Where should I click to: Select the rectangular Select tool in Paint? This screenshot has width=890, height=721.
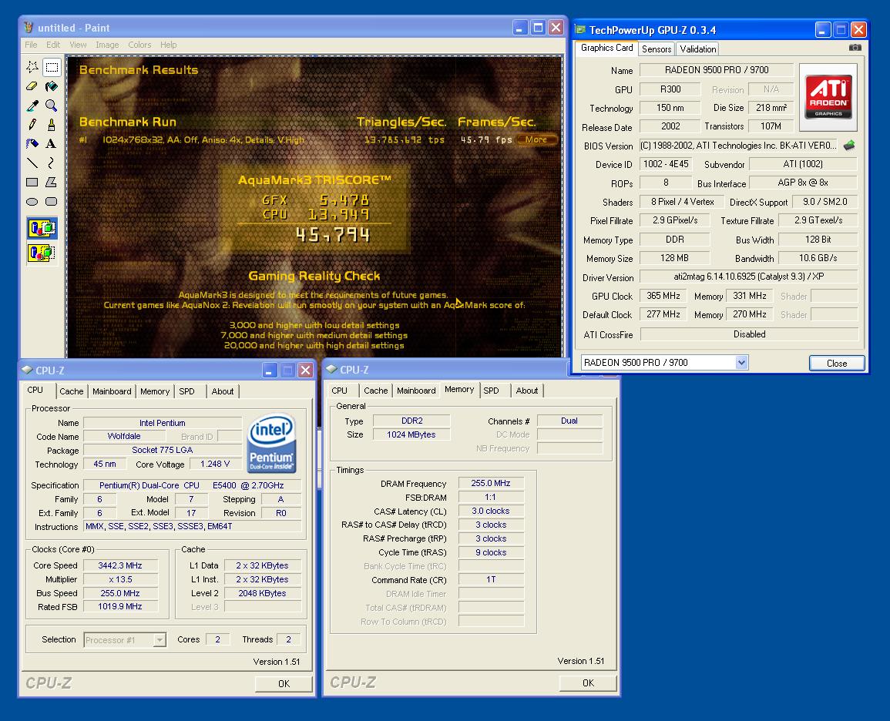(x=52, y=67)
